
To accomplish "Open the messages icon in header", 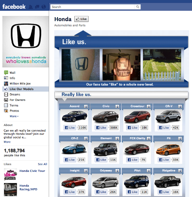I will click(37, 7).
